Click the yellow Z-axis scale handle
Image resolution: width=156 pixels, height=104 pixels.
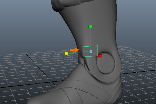[66, 53]
